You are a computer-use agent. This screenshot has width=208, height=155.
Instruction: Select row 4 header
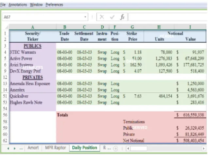(x=5, y=52)
